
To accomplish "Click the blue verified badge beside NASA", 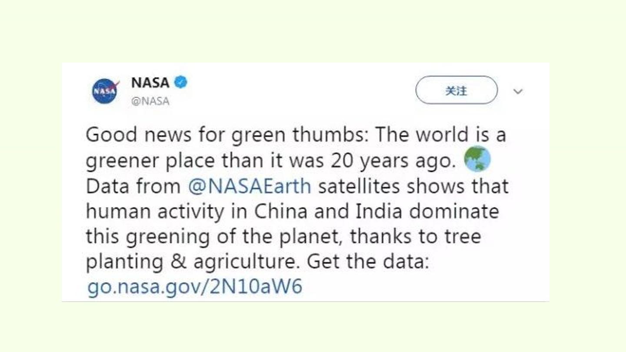I will click(x=180, y=82).
